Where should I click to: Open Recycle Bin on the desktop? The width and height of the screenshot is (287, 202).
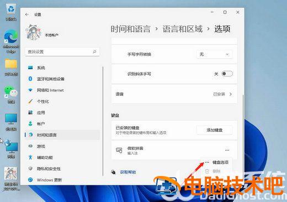tap(11, 12)
